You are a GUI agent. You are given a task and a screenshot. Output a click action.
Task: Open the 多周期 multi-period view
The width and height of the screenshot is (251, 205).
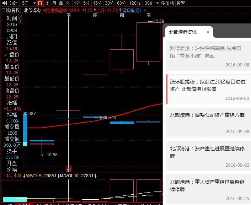click(167, 3)
